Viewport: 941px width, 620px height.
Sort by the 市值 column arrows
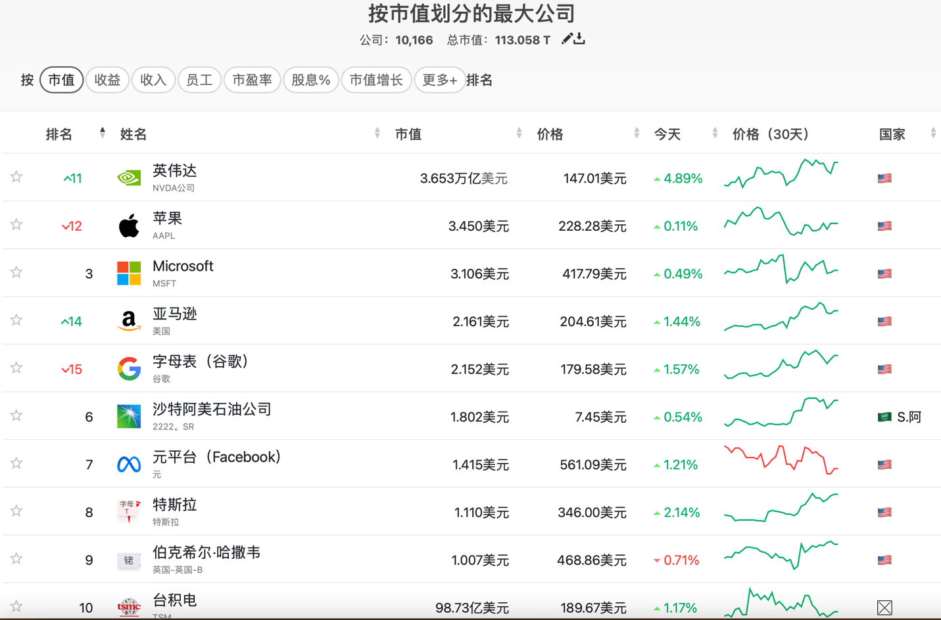point(519,133)
